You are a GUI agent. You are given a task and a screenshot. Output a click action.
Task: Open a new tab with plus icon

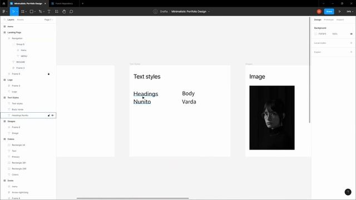83,3
